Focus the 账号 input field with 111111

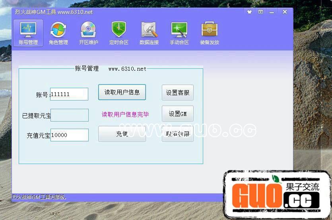click(69, 94)
